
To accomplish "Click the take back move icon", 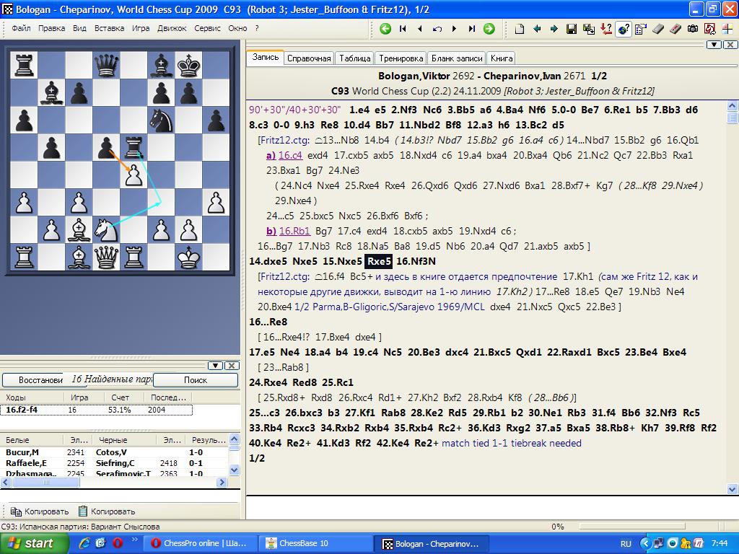I will [x=437, y=29].
